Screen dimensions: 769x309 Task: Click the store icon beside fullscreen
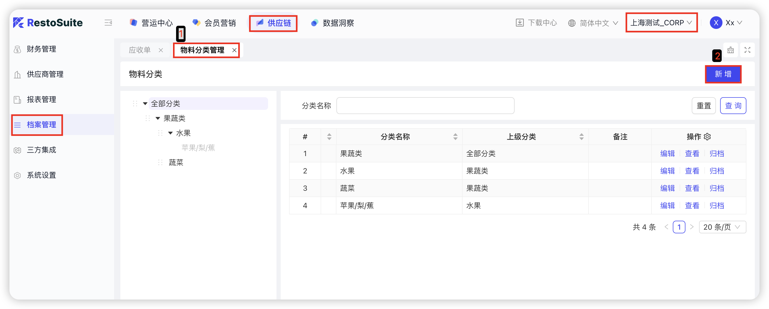730,50
